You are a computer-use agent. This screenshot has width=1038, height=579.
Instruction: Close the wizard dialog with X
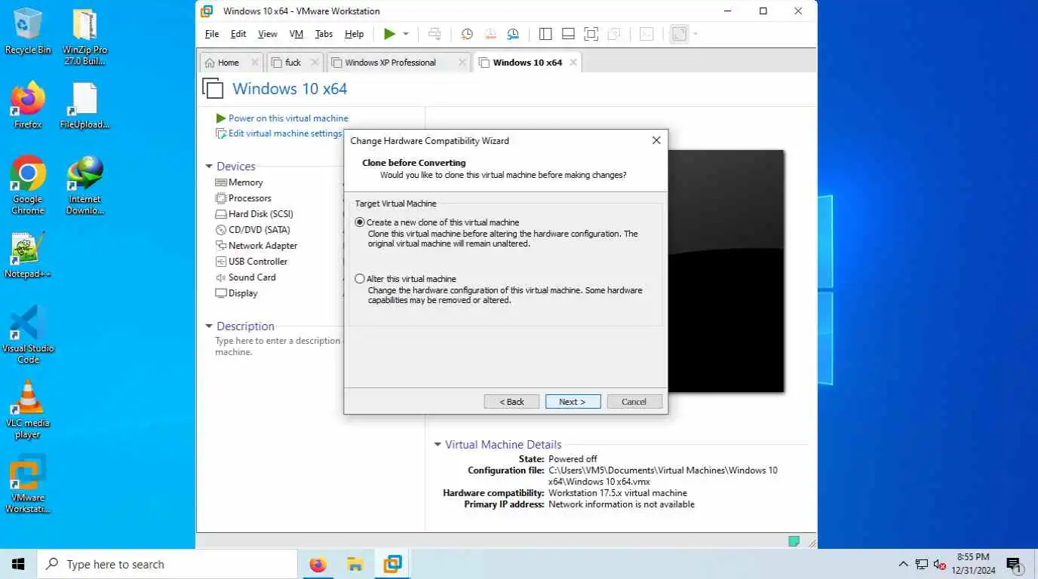[x=656, y=140]
